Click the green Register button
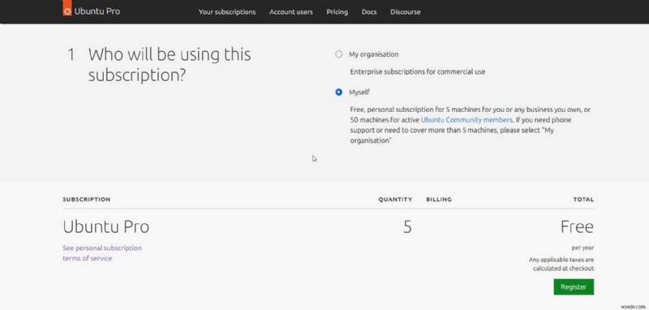This screenshot has width=649, height=310. [x=574, y=286]
